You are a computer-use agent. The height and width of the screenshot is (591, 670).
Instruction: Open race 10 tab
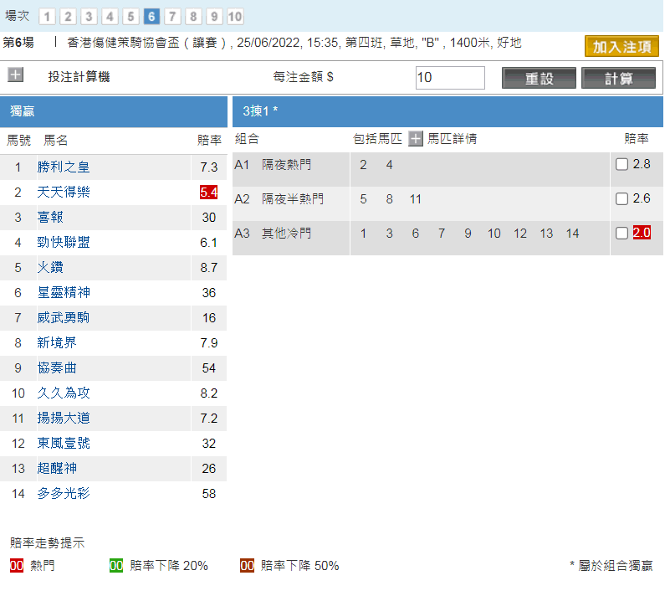coord(235,17)
